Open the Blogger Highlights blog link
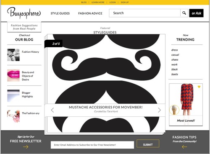Image resolution: width=210 pixels, height=154 pixels. pos(27,95)
